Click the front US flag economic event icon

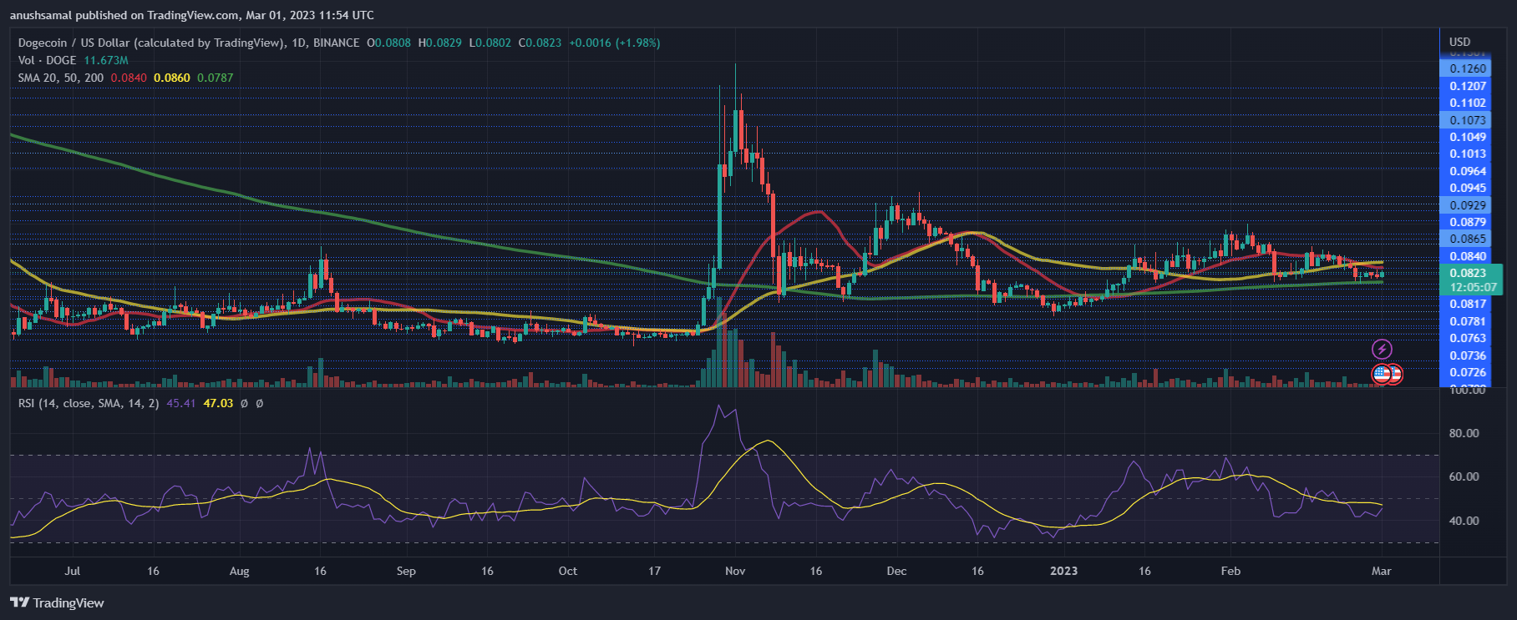(1382, 374)
